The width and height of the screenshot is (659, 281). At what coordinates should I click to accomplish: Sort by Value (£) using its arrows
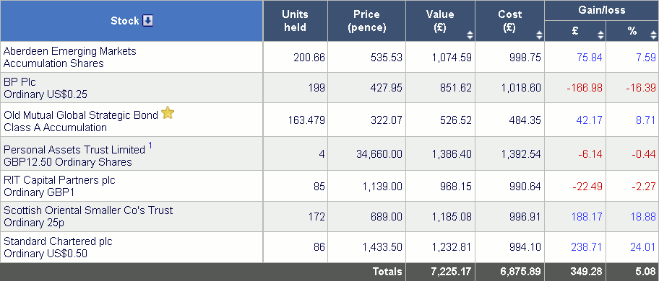coord(470,35)
